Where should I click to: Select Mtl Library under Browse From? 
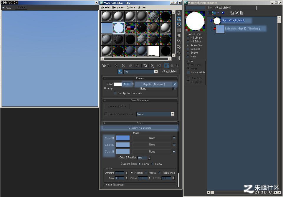(188, 38)
